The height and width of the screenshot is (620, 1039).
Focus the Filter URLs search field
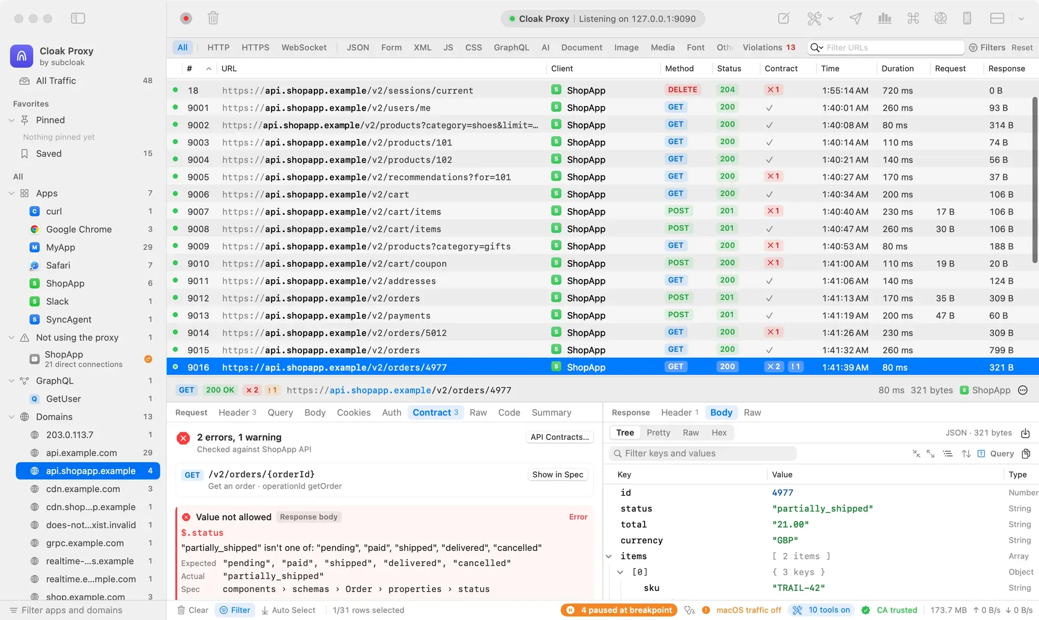pos(886,47)
